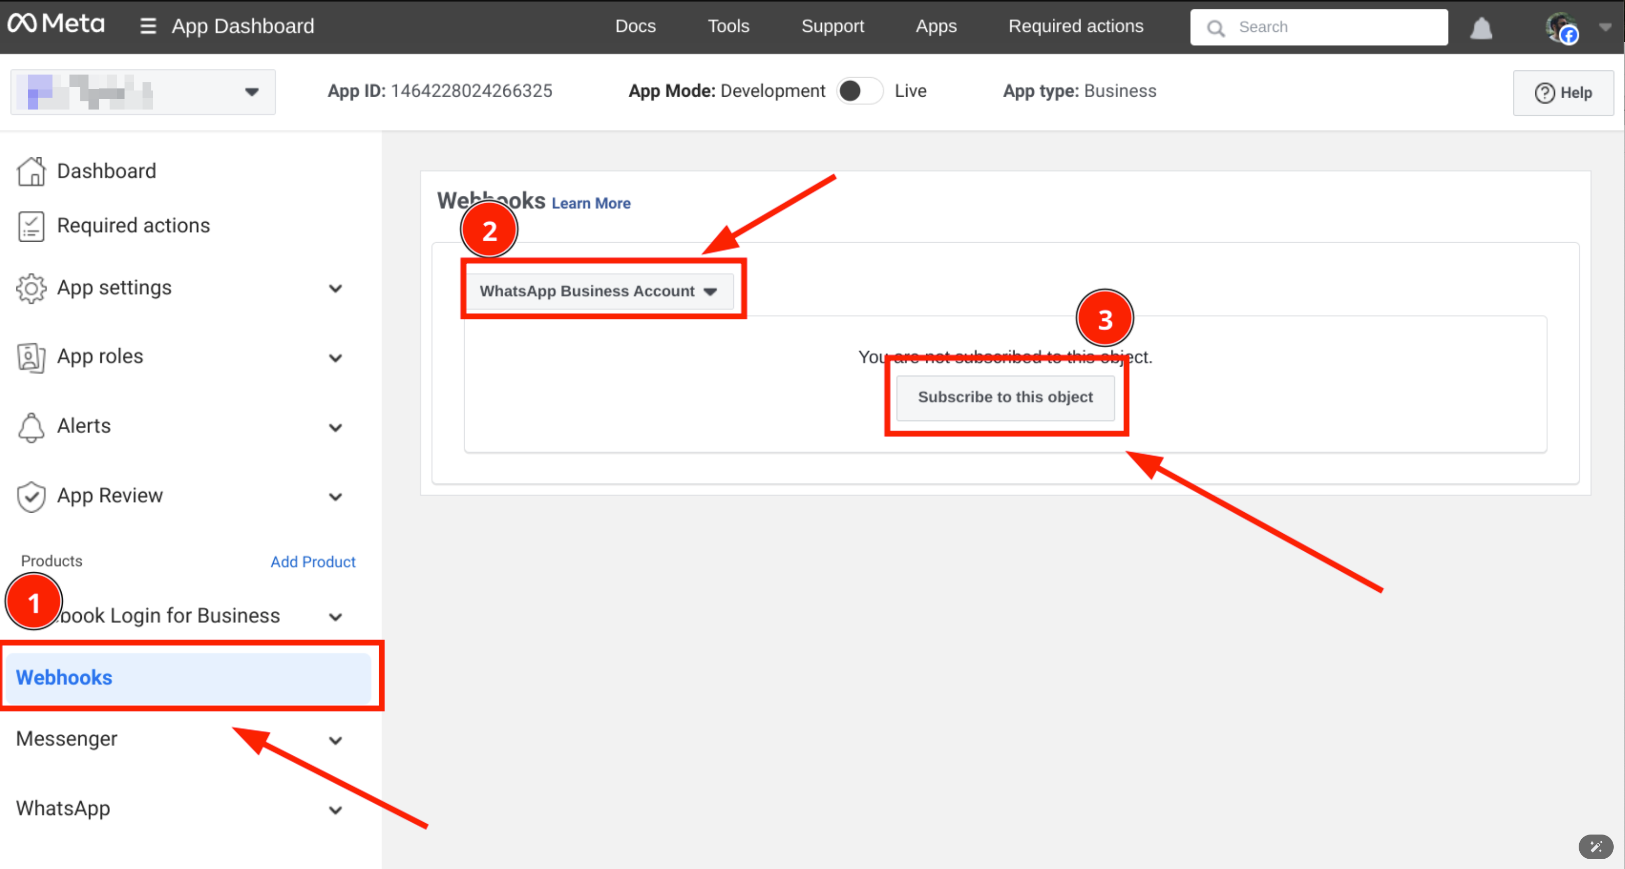Click the Add Product link
The width and height of the screenshot is (1625, 869).
click(x=313, y=562)
